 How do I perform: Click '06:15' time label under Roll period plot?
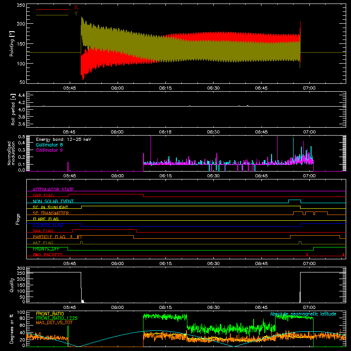click(165, 132)
